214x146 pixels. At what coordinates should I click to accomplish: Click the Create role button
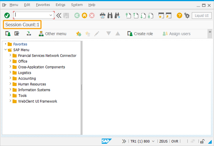coord(140,34)
